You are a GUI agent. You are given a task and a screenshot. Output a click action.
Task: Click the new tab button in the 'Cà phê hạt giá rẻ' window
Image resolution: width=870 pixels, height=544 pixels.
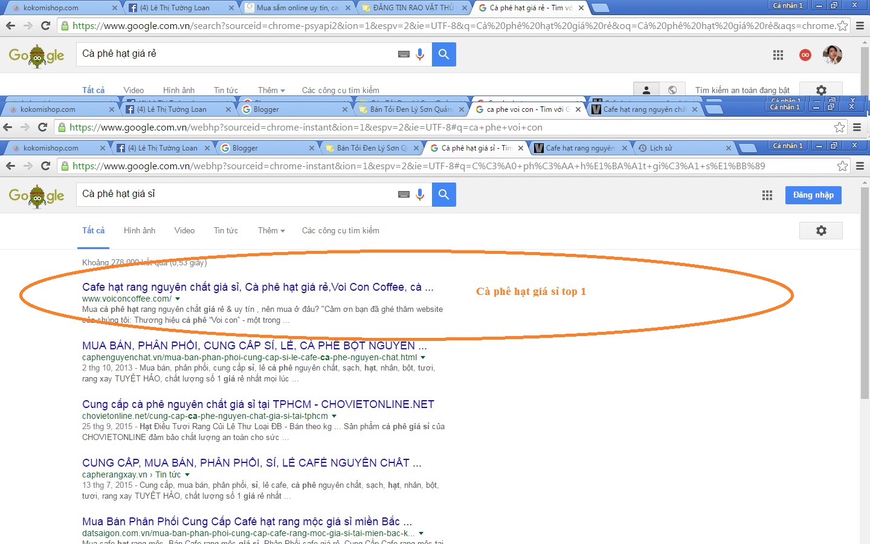tap(600, 8)
